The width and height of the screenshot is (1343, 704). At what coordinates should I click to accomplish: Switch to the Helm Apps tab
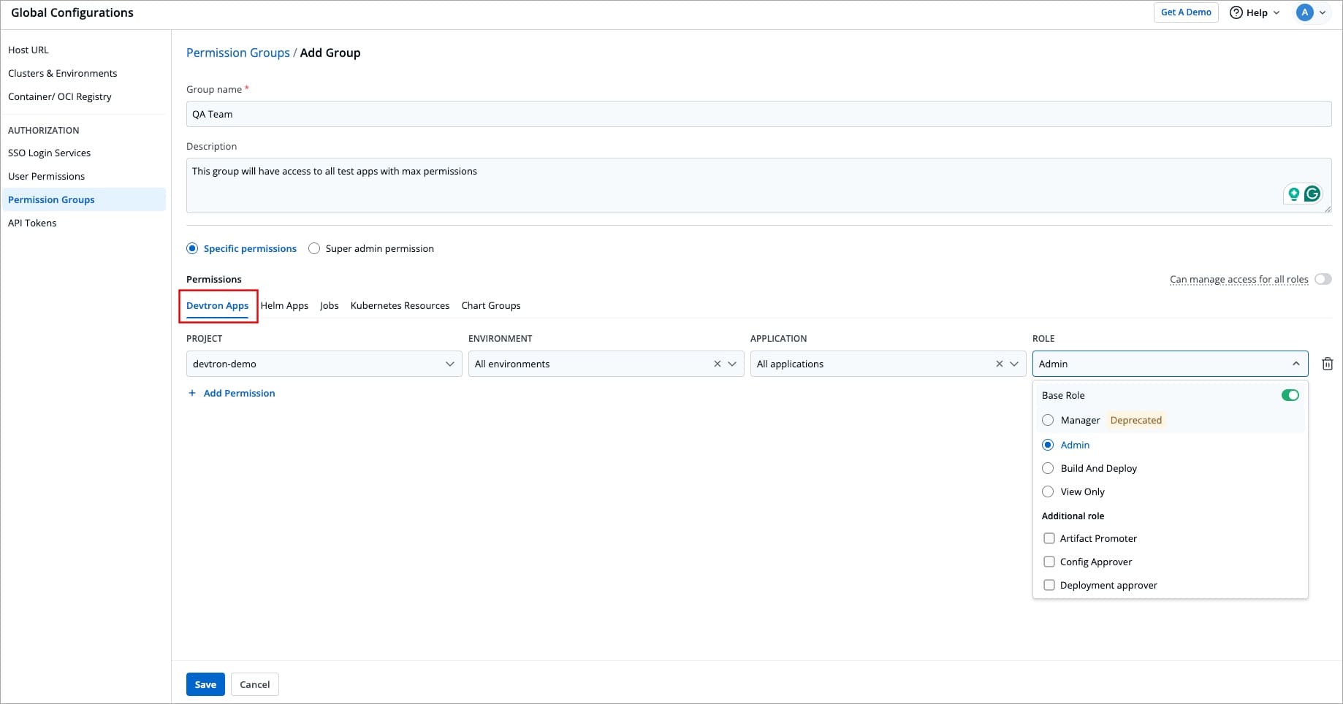pyautogui.click(x=284, y=305)
